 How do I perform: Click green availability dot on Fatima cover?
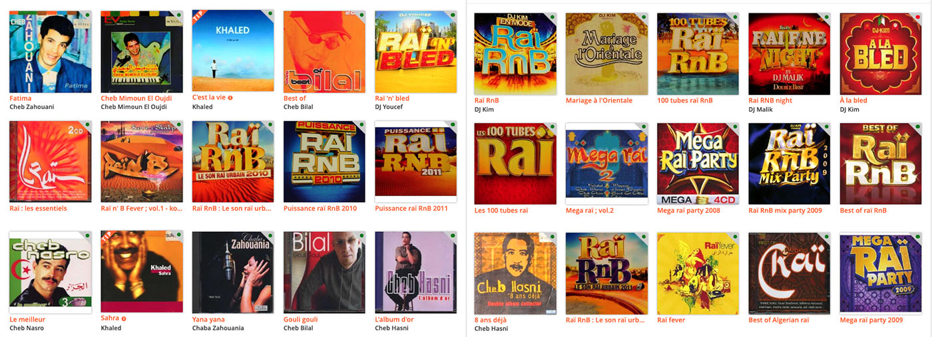point(87,15)
